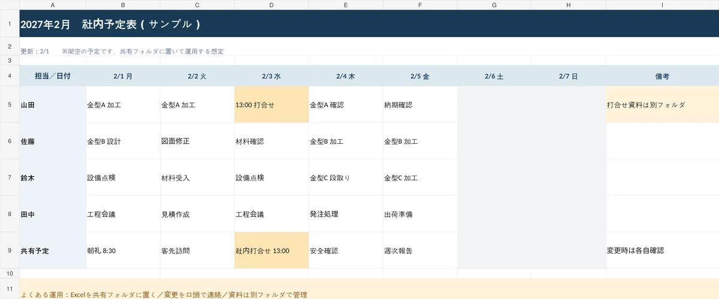
Task: Select 工程会議 under 2/1 月
Action: (123, 214)
